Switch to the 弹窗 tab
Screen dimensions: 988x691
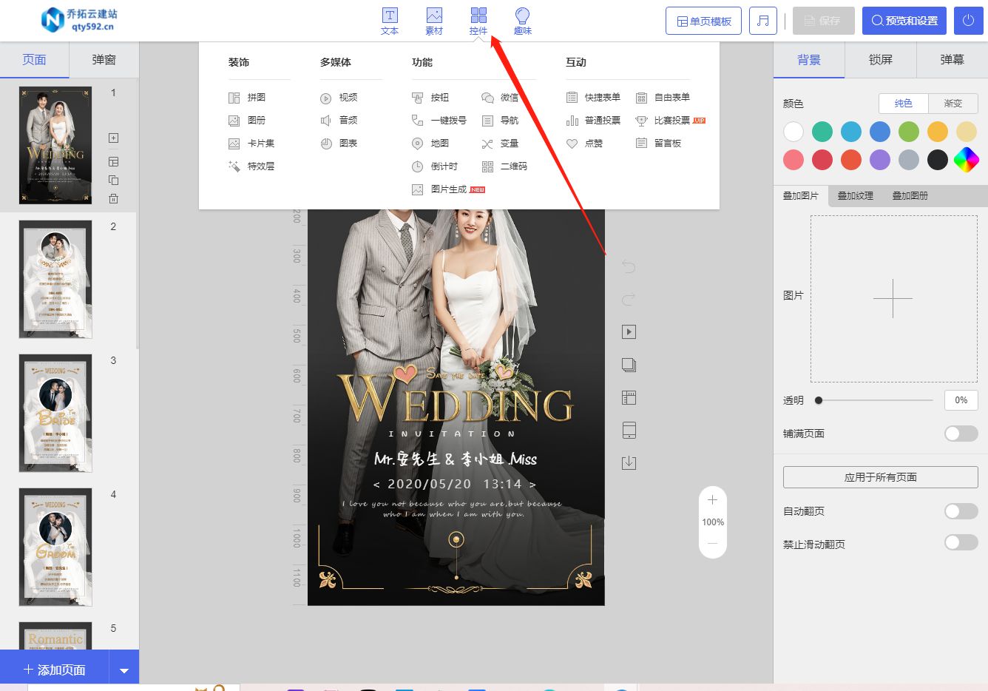tap(105, 59)
